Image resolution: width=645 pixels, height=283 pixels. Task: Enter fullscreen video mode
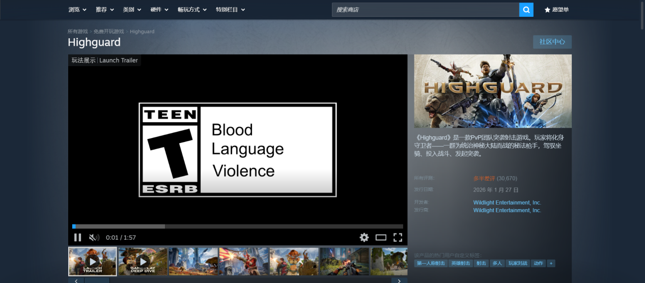point(398,237)
